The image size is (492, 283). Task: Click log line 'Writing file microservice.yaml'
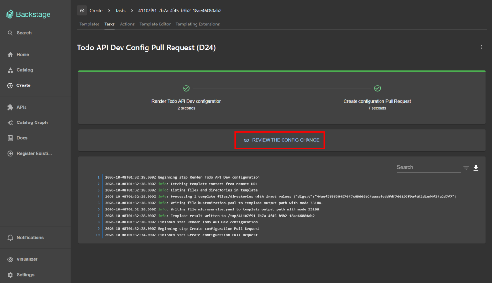point(213,209)
